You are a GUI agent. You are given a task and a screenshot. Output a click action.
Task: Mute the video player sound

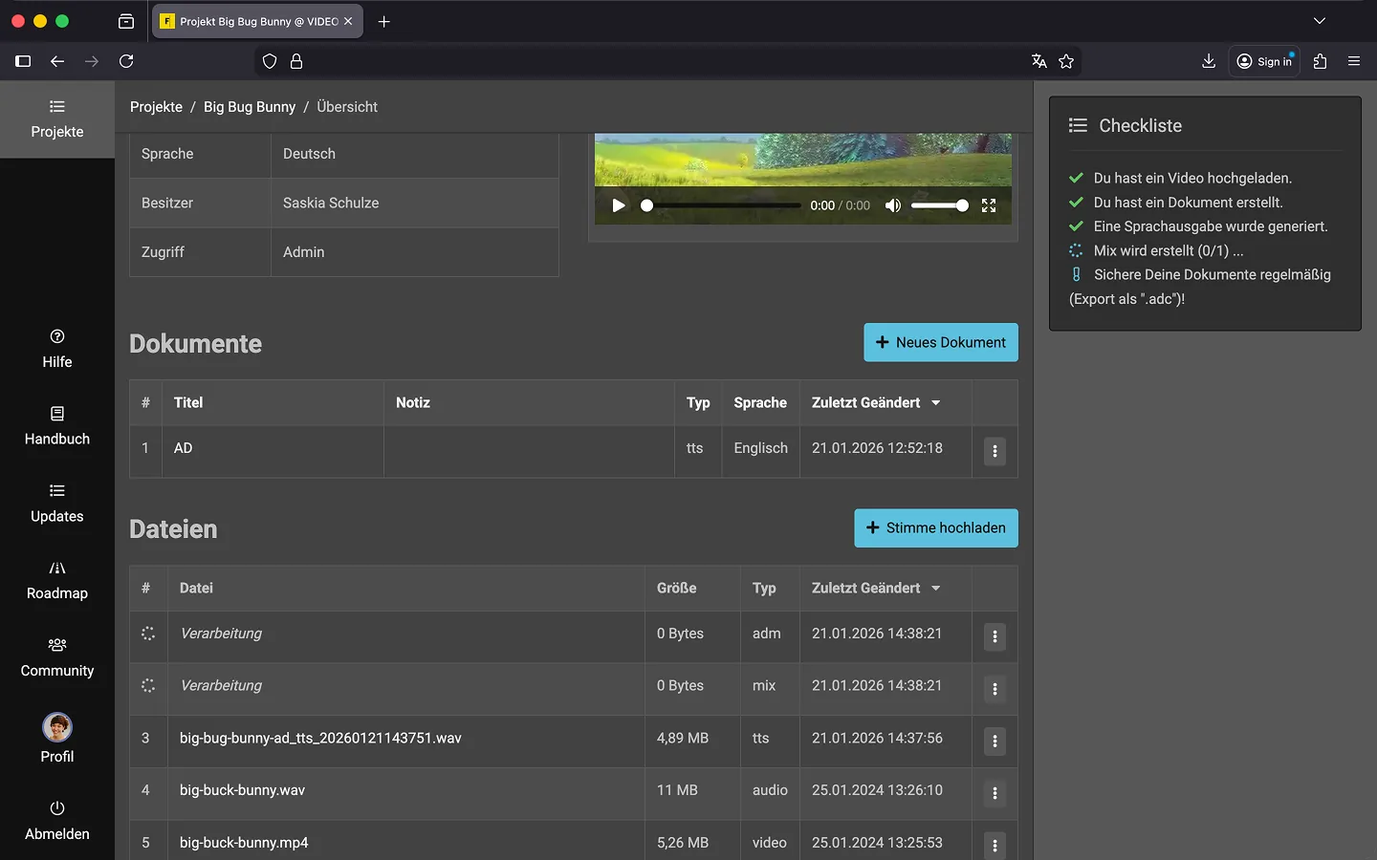(x=892, y=205)
